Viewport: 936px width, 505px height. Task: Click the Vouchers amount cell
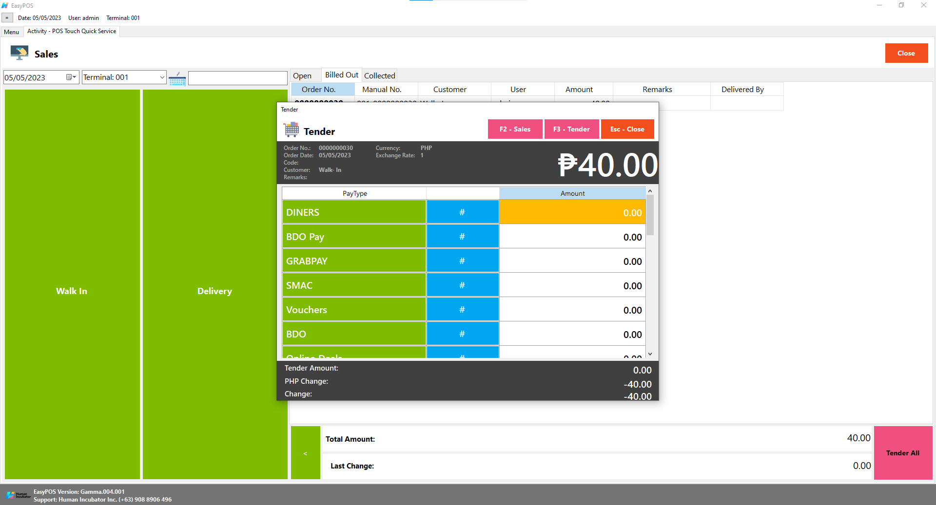tap(572, 310)
